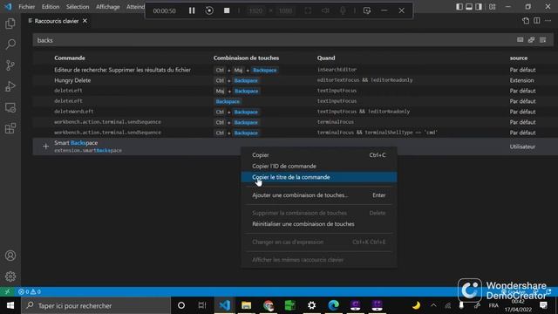Pause the screen recording
The height and width of the screenshot is (314, 558).
[x=192, y=10]
